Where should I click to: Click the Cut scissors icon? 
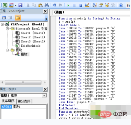[x=28, y=5]
